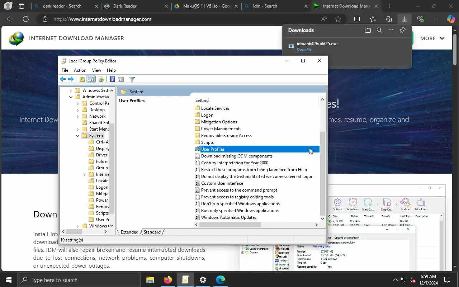This screenshot has width=459, height=287.
Task: Open new tab plus button in Edge
Action: tap(389, 6)
